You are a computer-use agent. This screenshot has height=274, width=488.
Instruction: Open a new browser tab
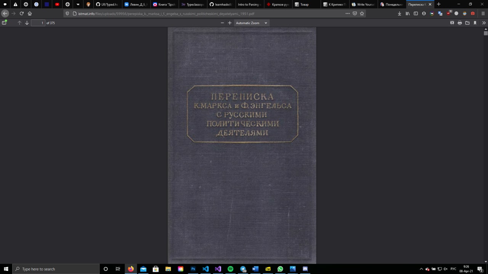click(x=438, y=4)
